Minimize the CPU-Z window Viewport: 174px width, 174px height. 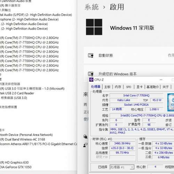point(161,80)
